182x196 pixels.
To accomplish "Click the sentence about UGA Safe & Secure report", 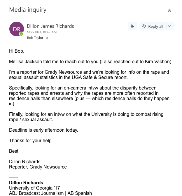I will point(89,75).
